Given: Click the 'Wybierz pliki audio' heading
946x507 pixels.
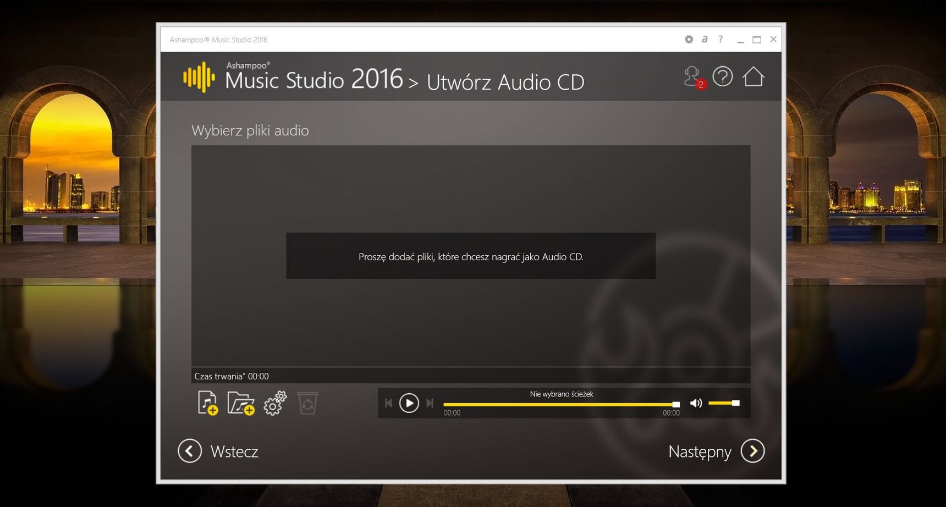Looking at the screenshot, I should pyautogui.click(x=250, y=130).
